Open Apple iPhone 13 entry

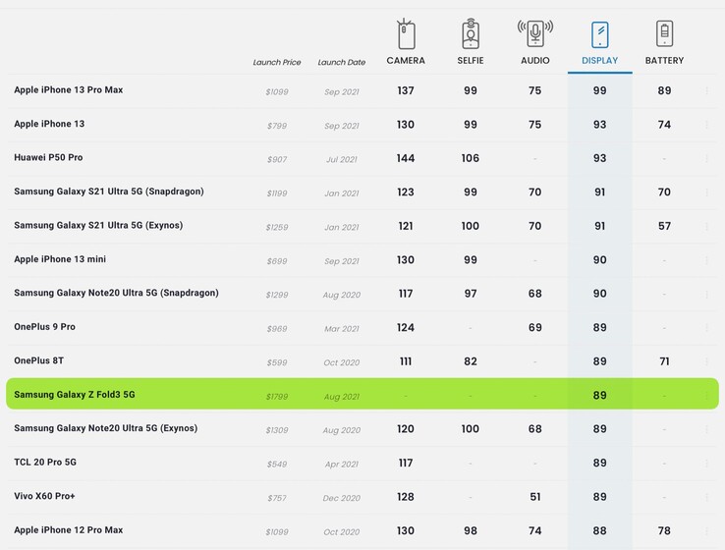pos(49,124)
